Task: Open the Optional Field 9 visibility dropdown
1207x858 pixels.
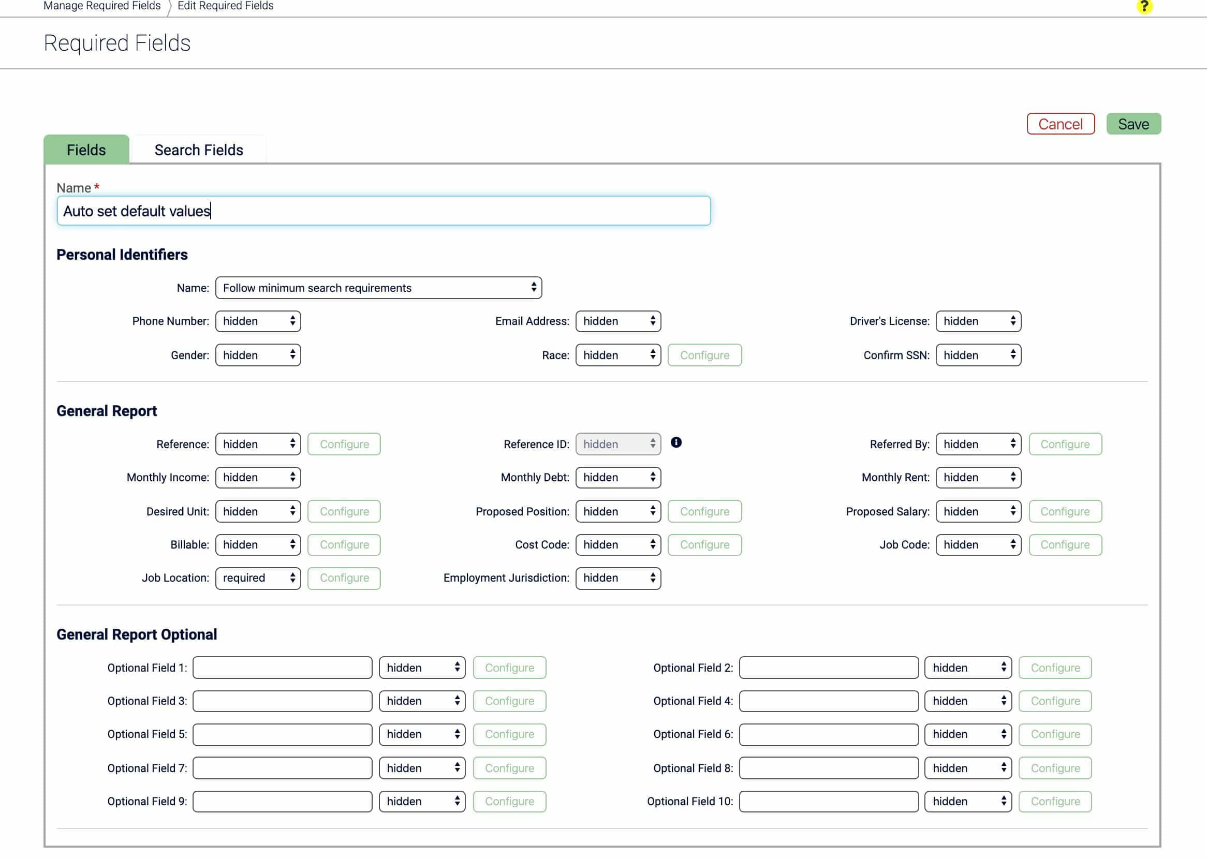Action: click(x=422, y=801)
